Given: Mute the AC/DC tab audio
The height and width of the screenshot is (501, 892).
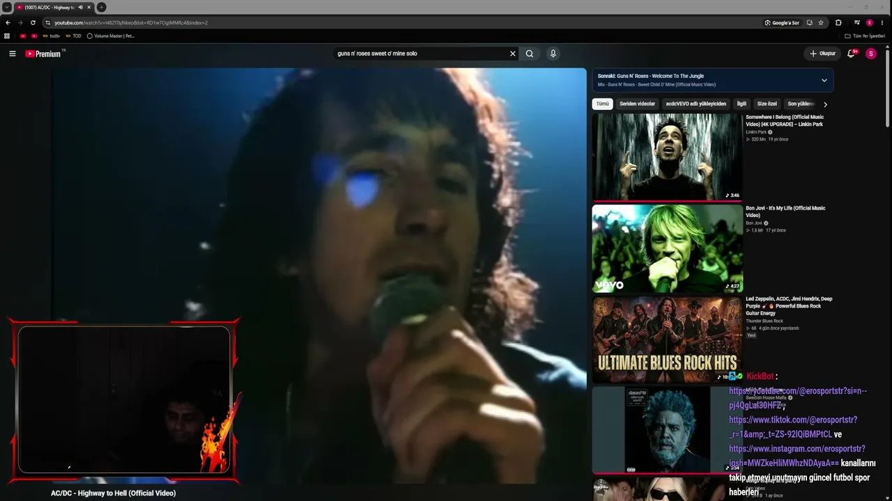Looking at the screenshot, I should coord(80,7).
